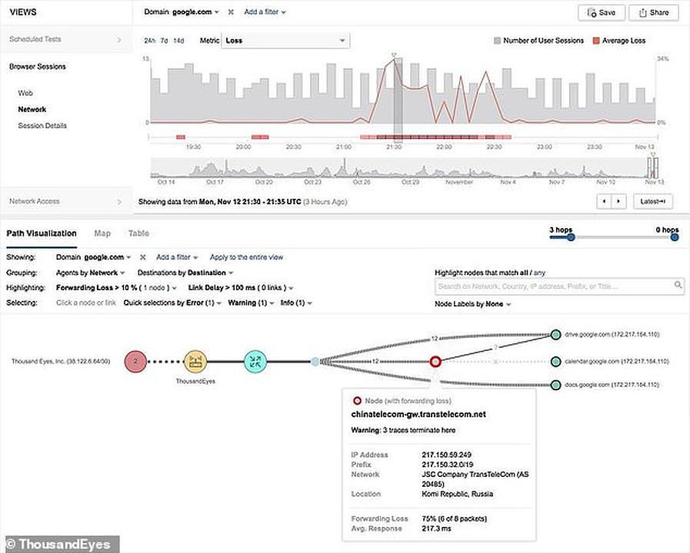Expand Agents by Network grouping dropdown
Viewport: 690px width, 553px height.
[x=90, y=273]
